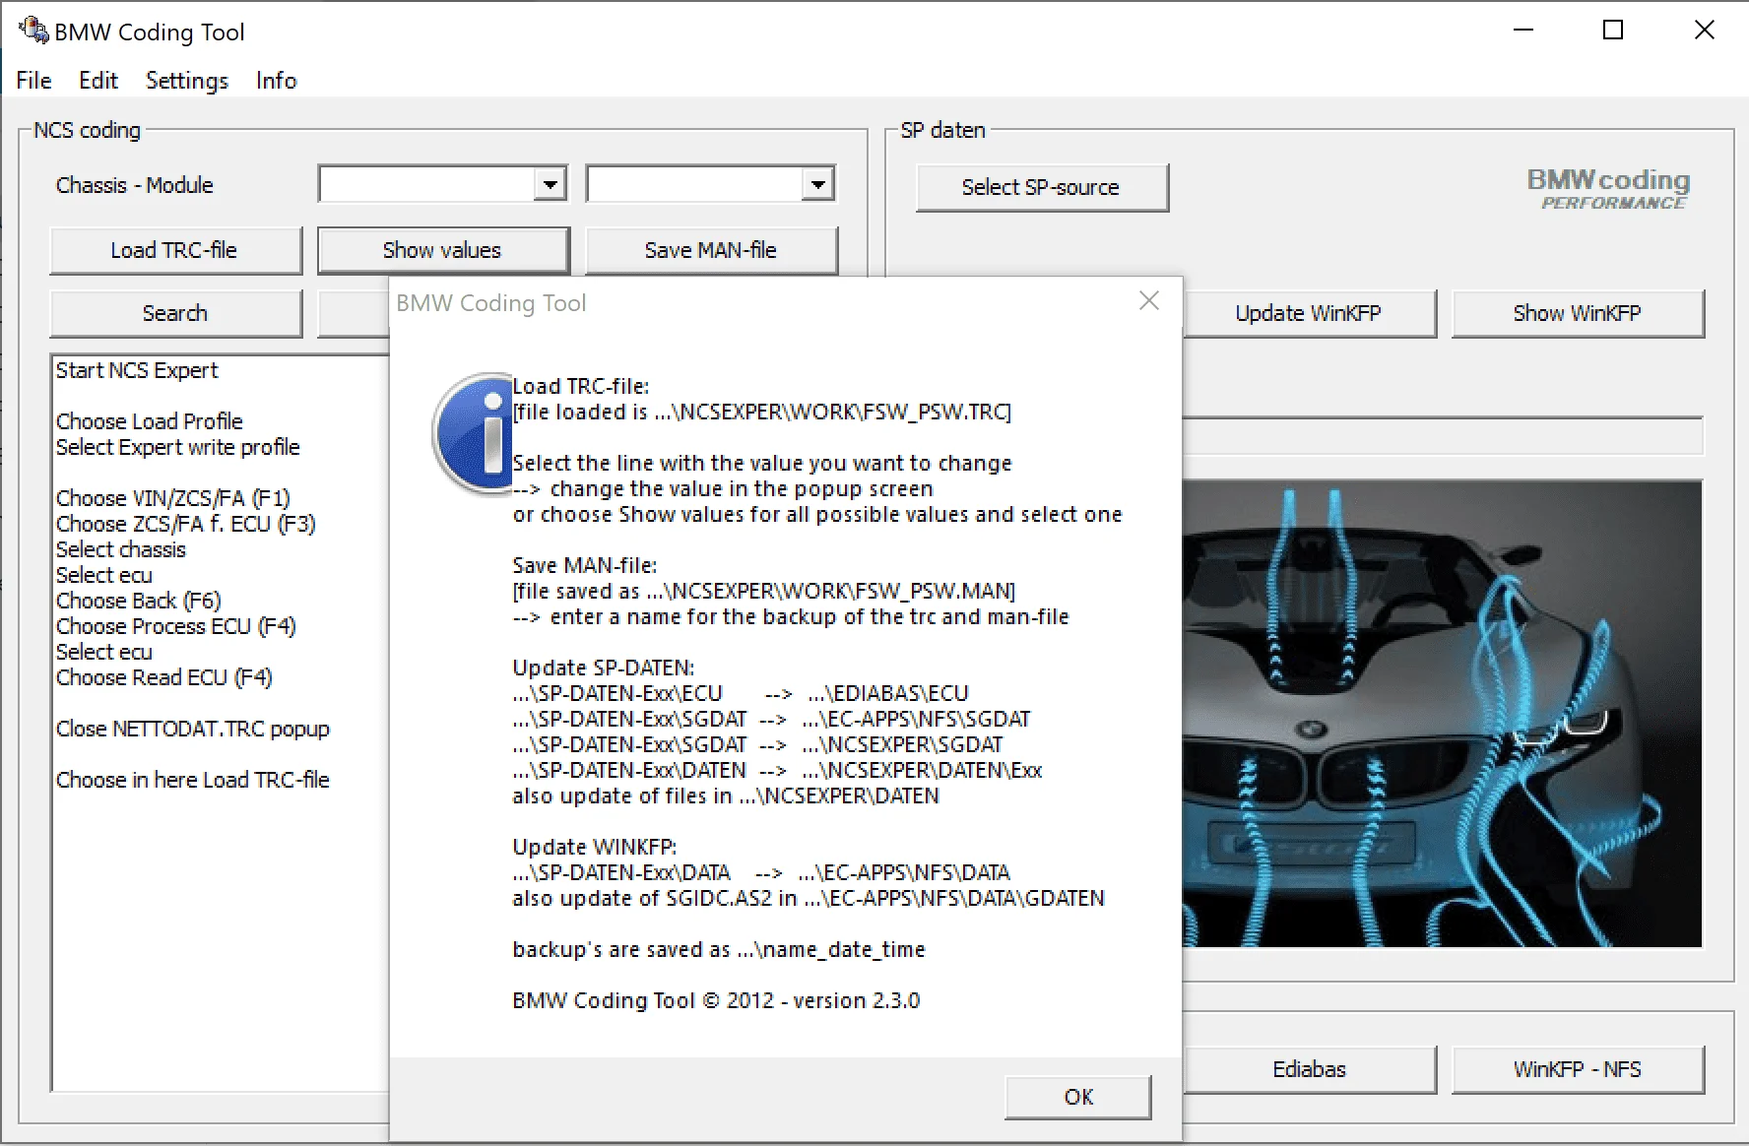This screenshot has width=1749, height=1146.
Task: Select 'Start NCS Expert' line
Action: coord(137,370)
